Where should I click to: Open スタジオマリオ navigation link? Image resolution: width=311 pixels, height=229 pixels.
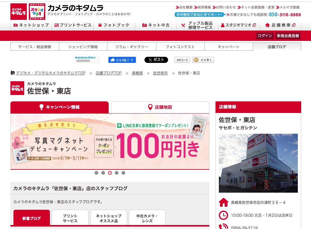pyautogui.click(x=239, y=25)
